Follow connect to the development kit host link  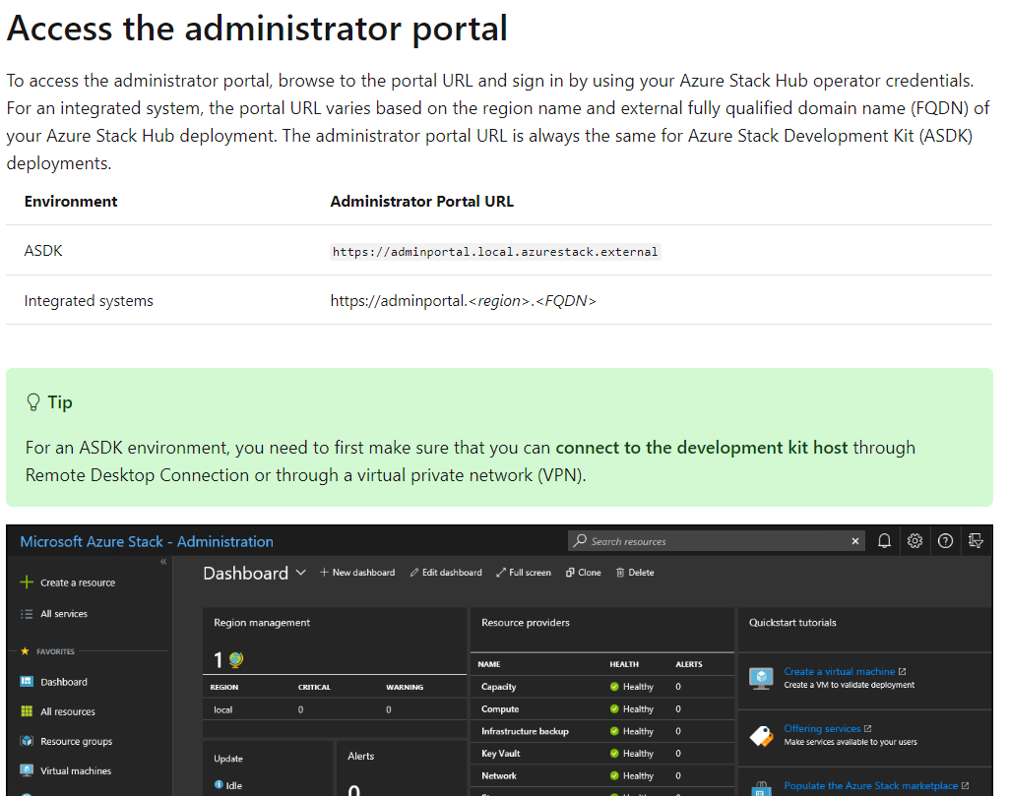(702, 448)
